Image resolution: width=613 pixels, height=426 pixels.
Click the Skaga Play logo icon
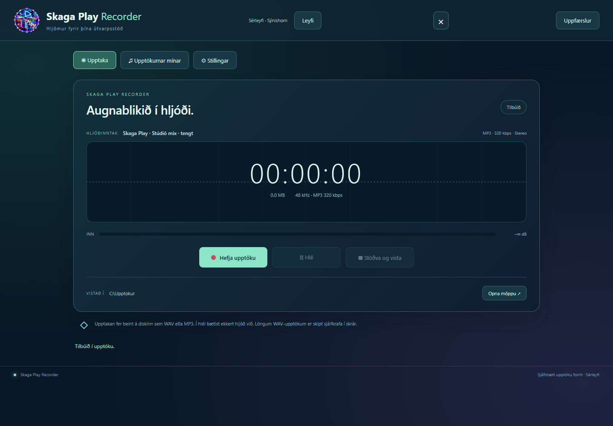pos(27,20)
